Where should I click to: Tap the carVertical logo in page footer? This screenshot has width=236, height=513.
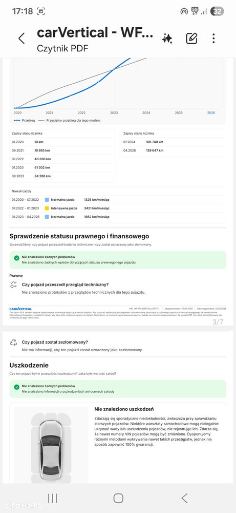click(x=20, y=309)
